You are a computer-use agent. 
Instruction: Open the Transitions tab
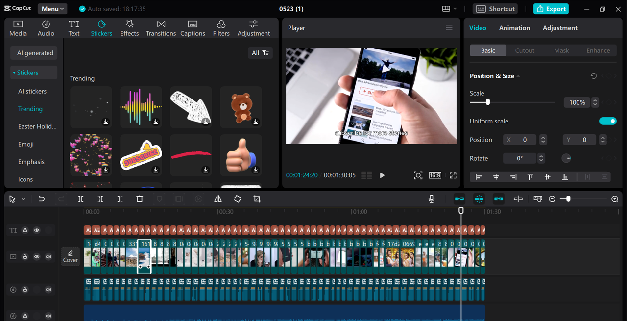(161, 28)
